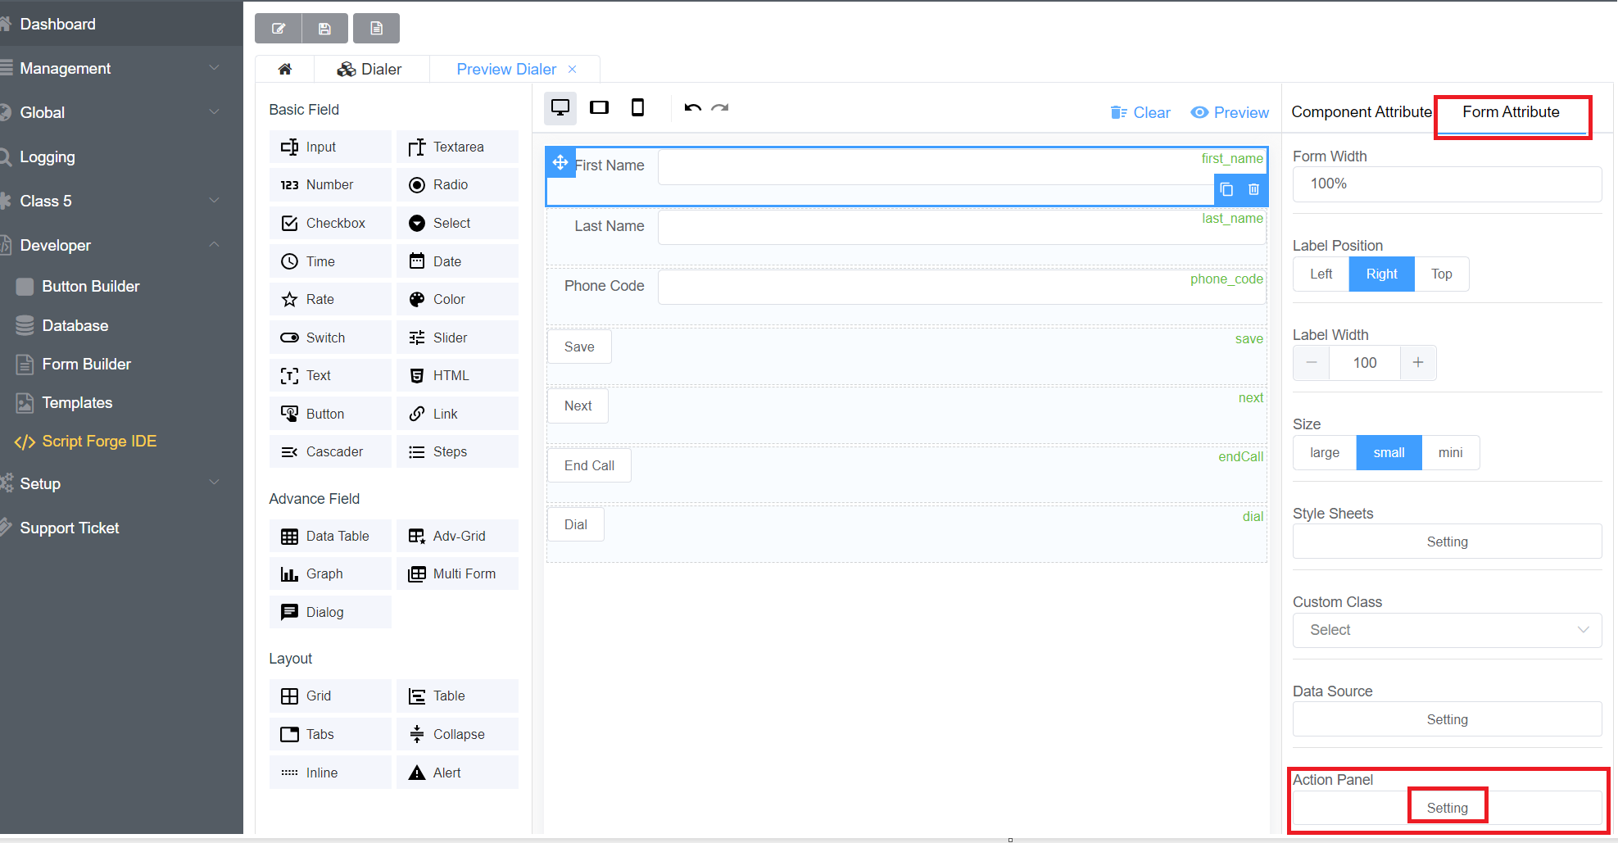1618x843 pixels.
Task: Set label position to Top
Action: coord(1441,274)
